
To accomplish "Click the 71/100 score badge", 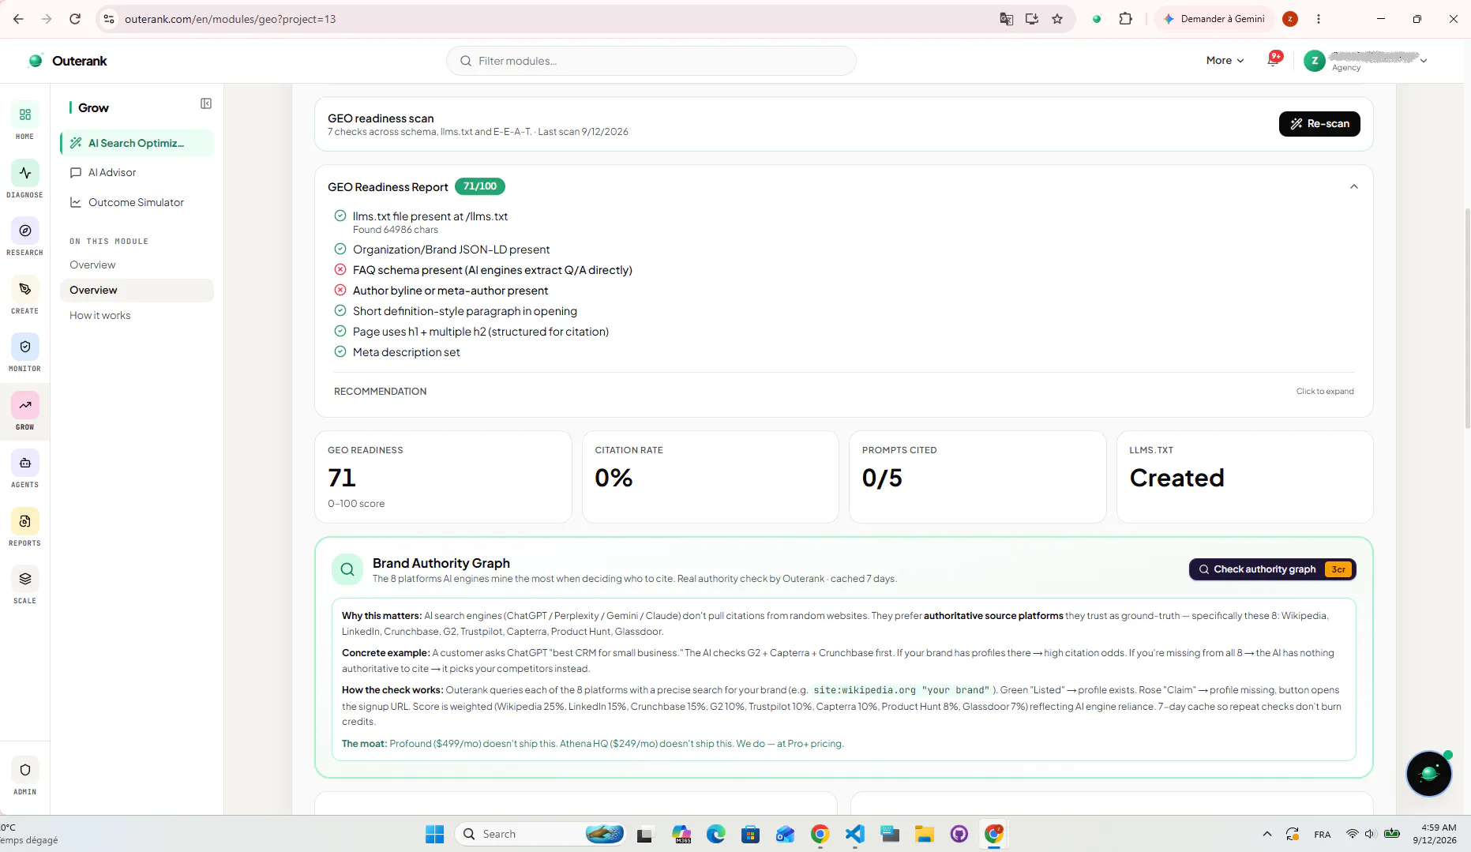I will pyautogui.click(x=480, y=186).
